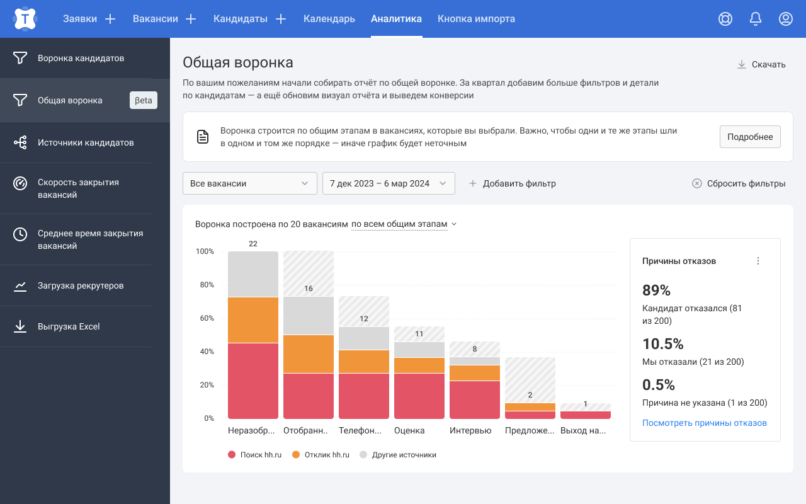This screenshot has width=806, height=504.
Task: Click the 10.5% refusal statistic
Action: click(663, 344)
